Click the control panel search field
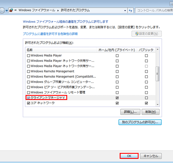Image resolution: width=173 pixels, height=163 pixels. pyautogui.click(x=154, y=11)
